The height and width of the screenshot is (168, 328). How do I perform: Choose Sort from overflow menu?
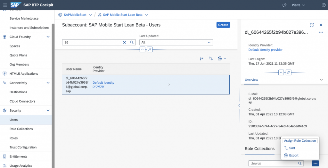(x=290, y=148)
